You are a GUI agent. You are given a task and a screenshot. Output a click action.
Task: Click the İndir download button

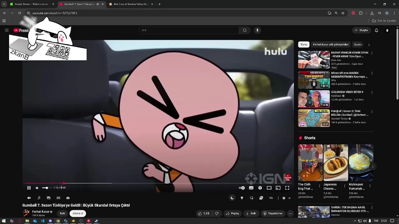251,213
